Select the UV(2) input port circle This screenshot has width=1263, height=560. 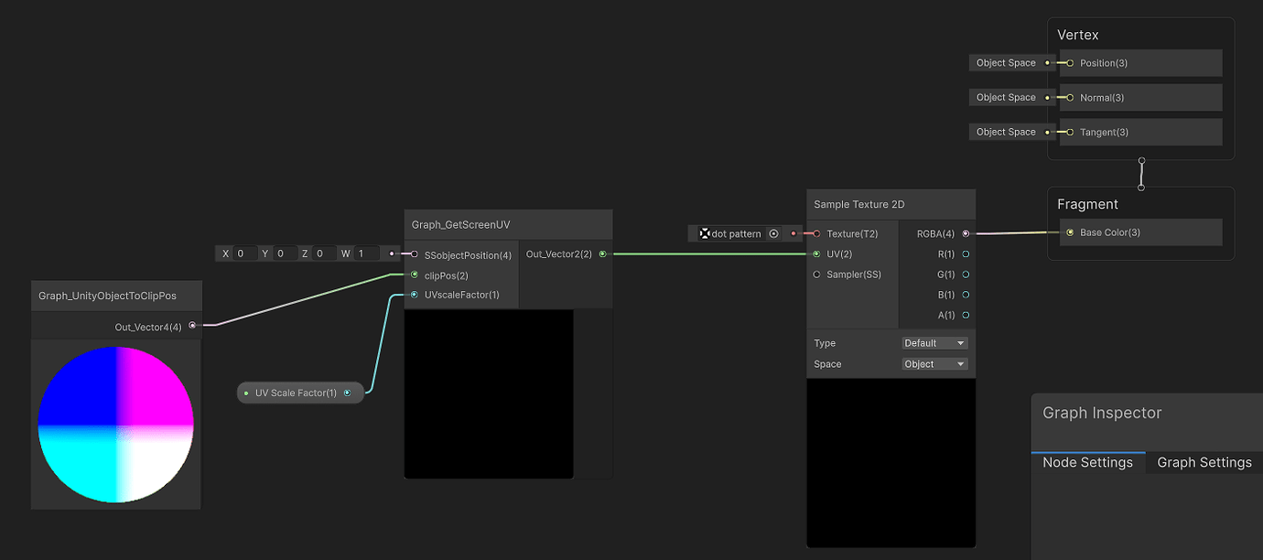pos(815,253)
